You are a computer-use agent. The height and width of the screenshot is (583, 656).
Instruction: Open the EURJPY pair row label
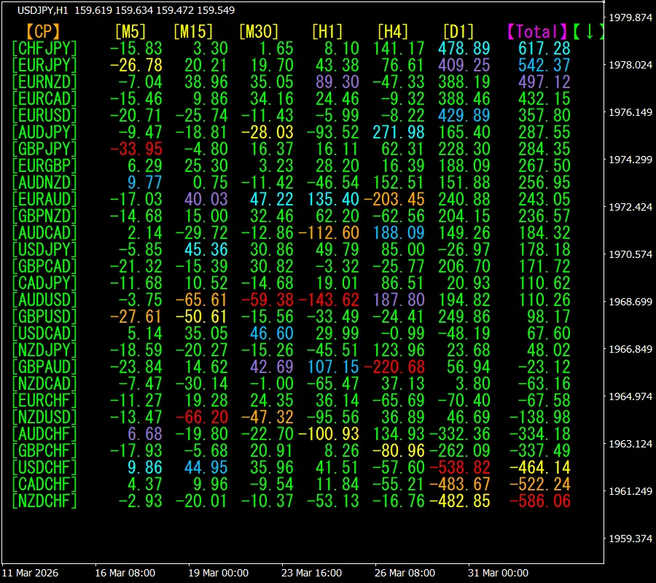(x=44, y=65)
